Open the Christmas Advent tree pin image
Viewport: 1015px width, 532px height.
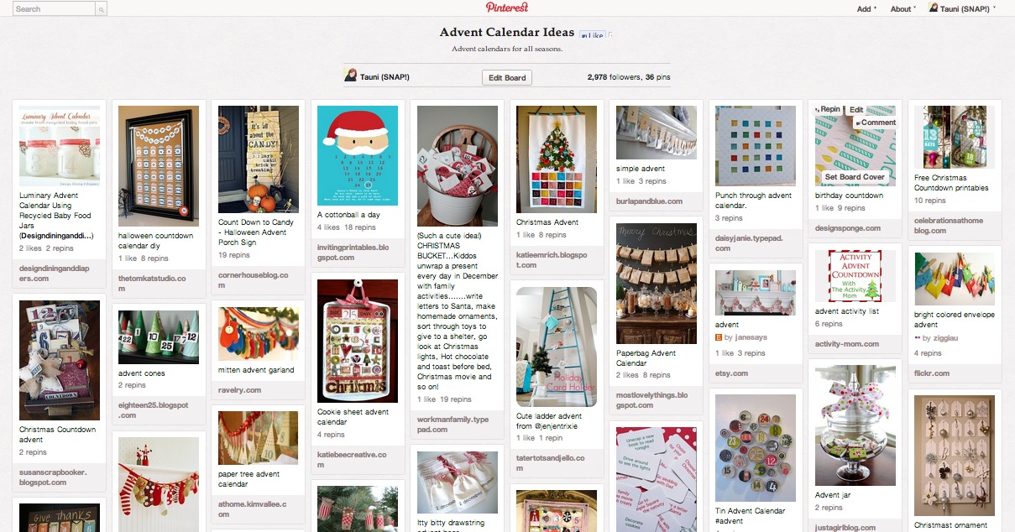(557, 158)
